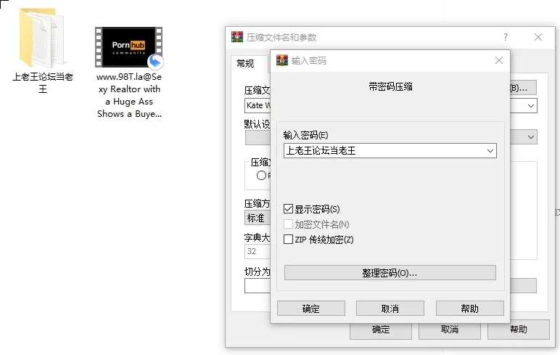This screenshot has width=560, height=355.
Task: Click the question mark help icon in 压缩文件名和参数
Action: [506, 37]
